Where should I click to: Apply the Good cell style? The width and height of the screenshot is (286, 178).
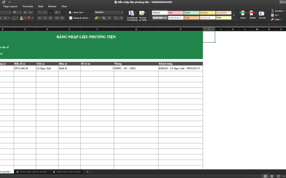192,13
